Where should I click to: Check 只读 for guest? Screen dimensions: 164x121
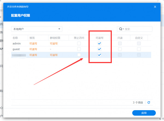(x=120, y=49)
